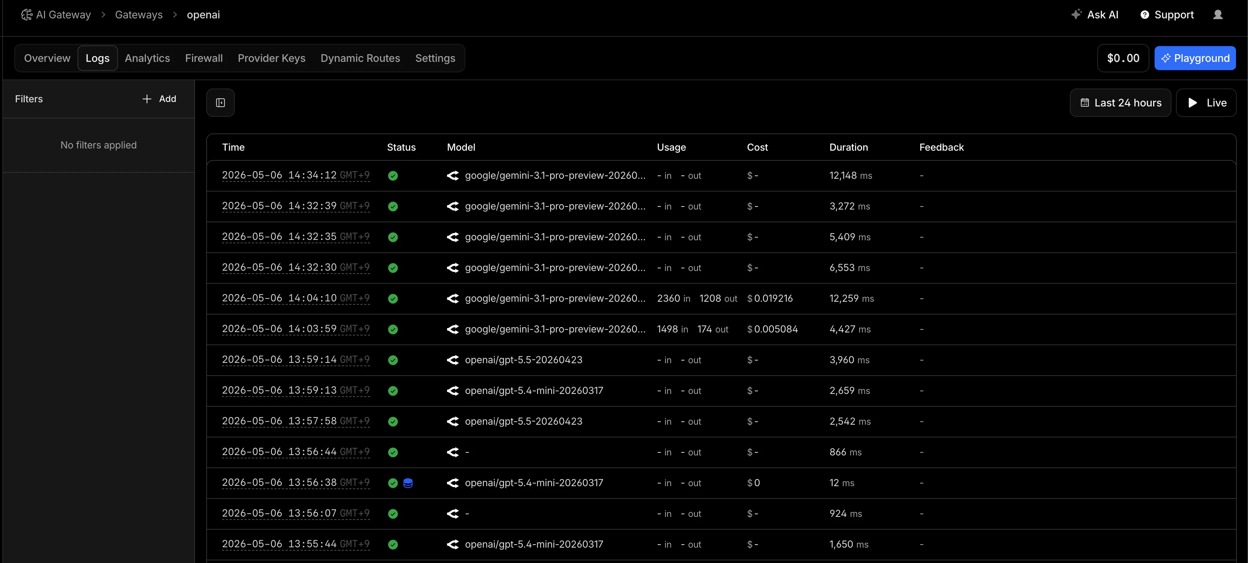
Task: Start Live log streaming
Action: [x=1206, y=103]
